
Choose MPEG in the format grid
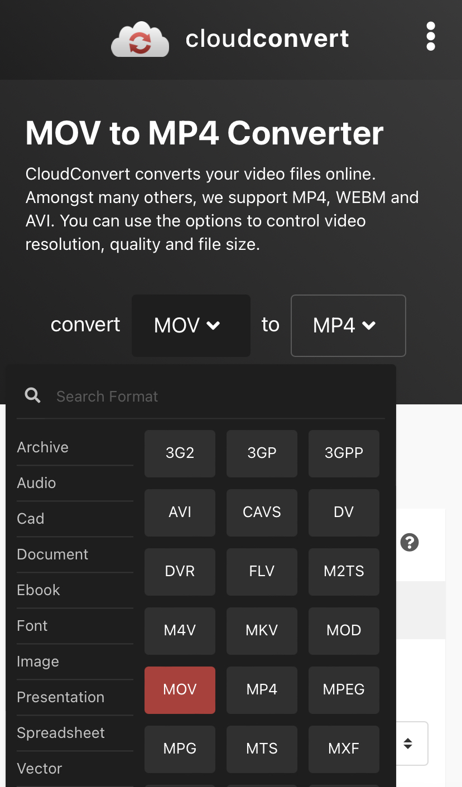(x=344, y=690)
